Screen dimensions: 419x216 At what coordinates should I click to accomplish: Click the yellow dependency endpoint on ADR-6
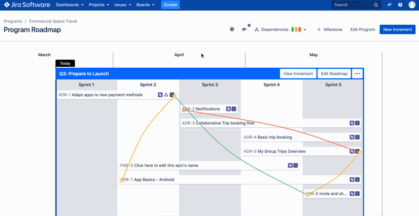point(307,195)
